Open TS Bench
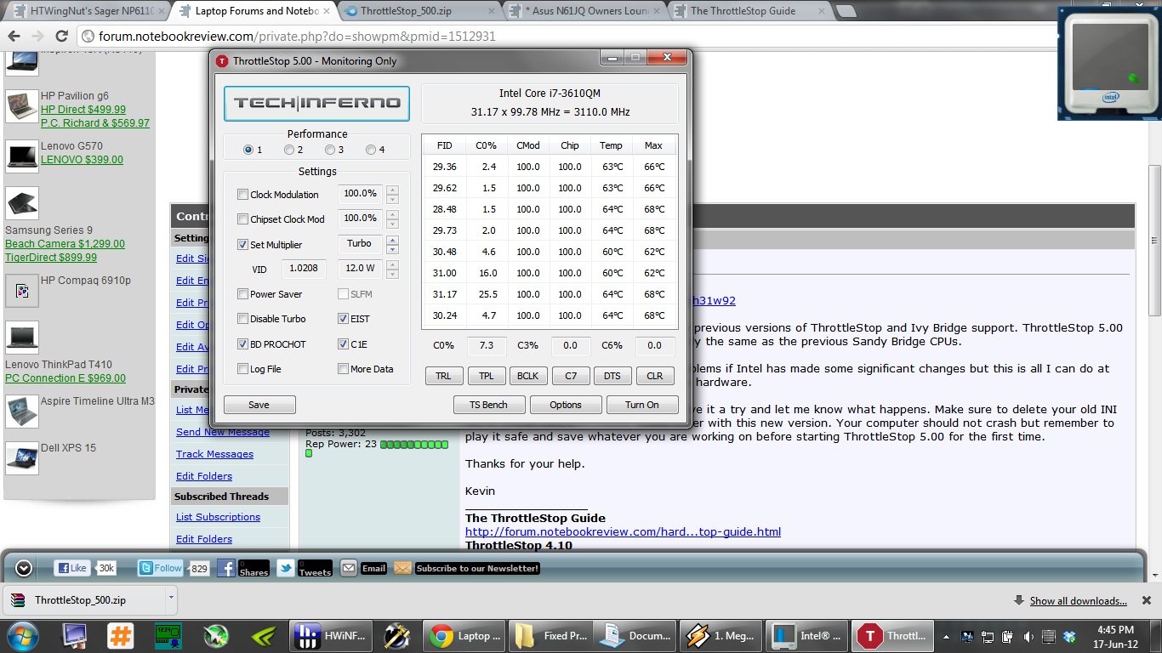This screenshot has width=1162, height=653. [488, 405]
